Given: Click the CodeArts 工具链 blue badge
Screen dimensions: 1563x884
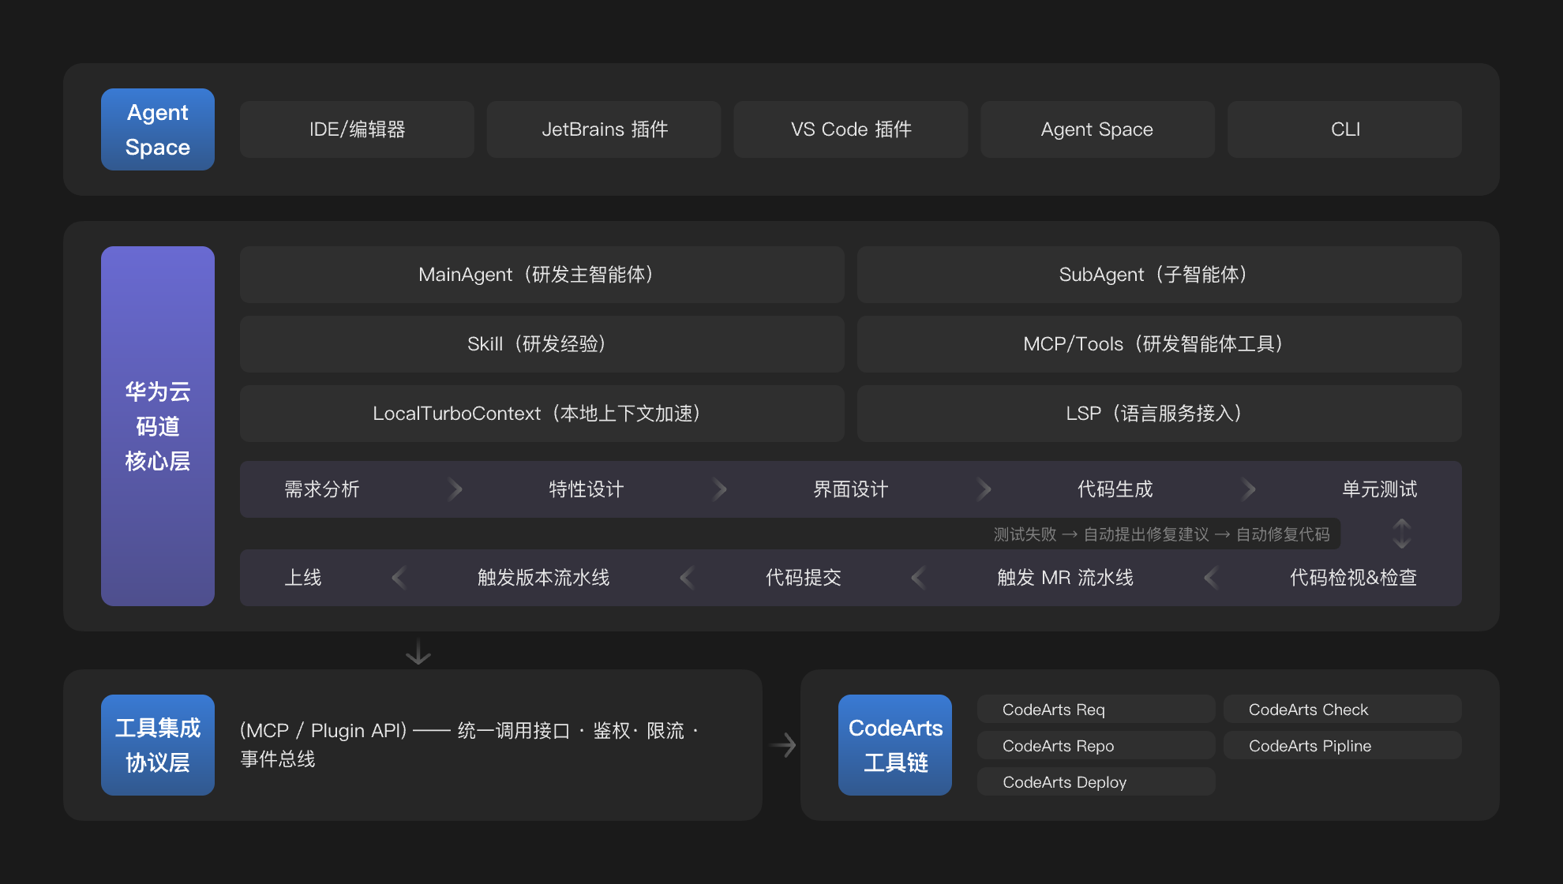Looking at the screenshot, I should click(x=895, y=745).
